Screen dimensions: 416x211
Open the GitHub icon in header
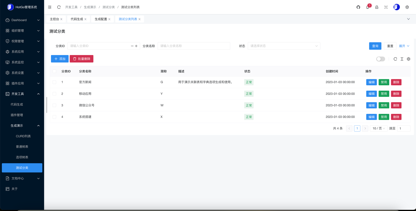click(358, 7)
